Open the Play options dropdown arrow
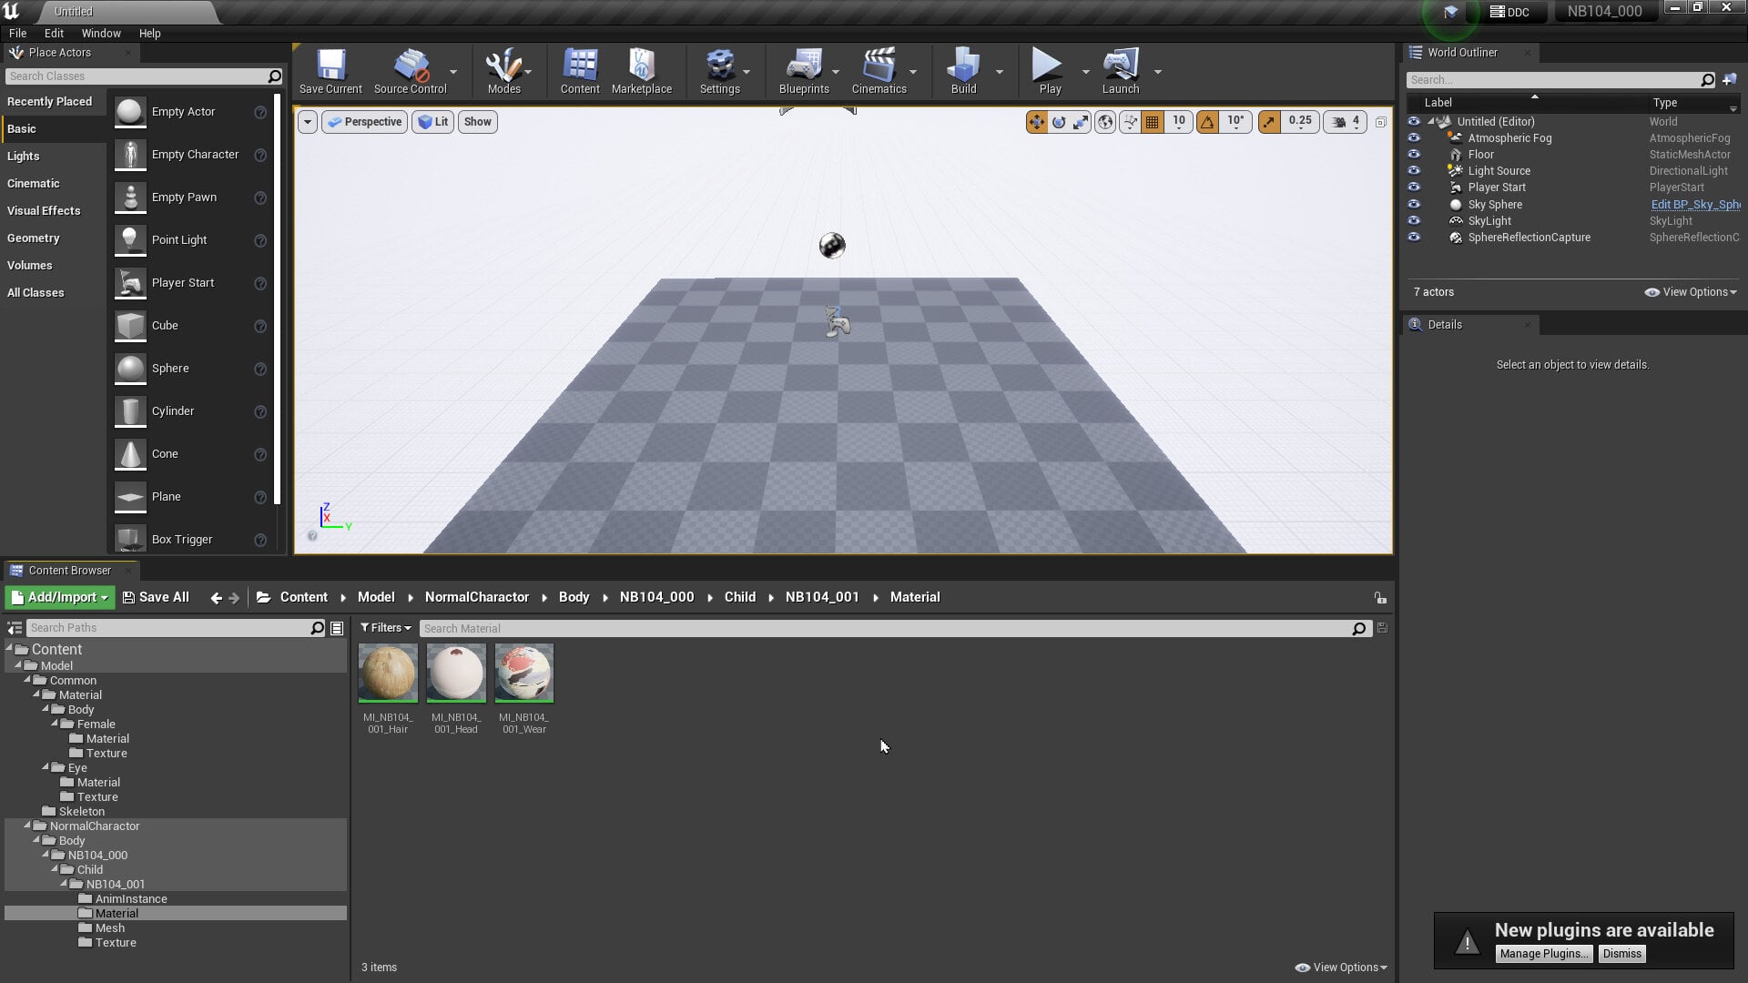Viewport: 1748px width, 983px height. click(x=1085, y=72)
